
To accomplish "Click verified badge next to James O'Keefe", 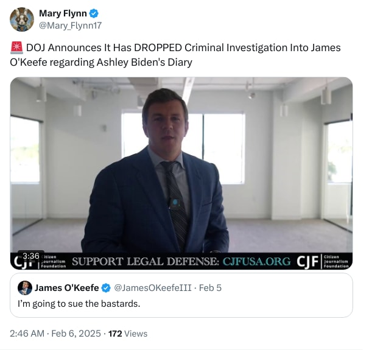I will click(105, 287).
